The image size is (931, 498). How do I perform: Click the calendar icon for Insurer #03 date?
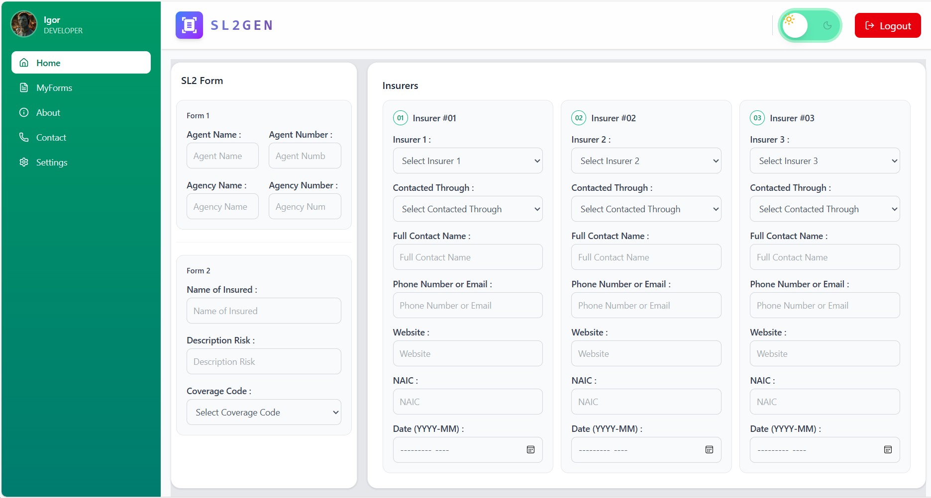[888, 449]
